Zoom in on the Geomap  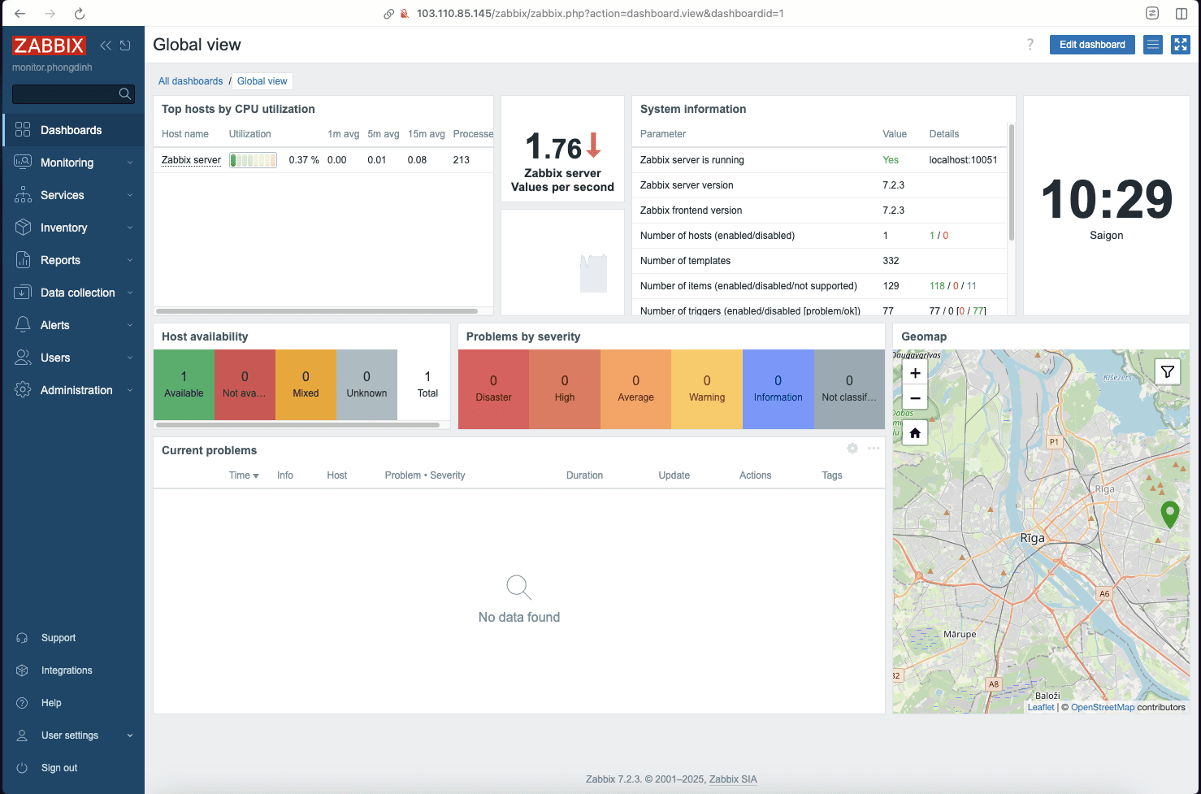[x=915, y=373]
